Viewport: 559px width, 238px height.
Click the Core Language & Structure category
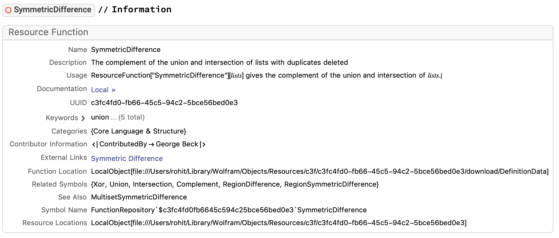tap(138, 131)
